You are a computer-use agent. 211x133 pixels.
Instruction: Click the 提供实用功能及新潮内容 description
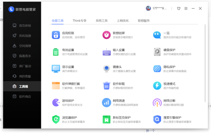(x=177, y=37)
